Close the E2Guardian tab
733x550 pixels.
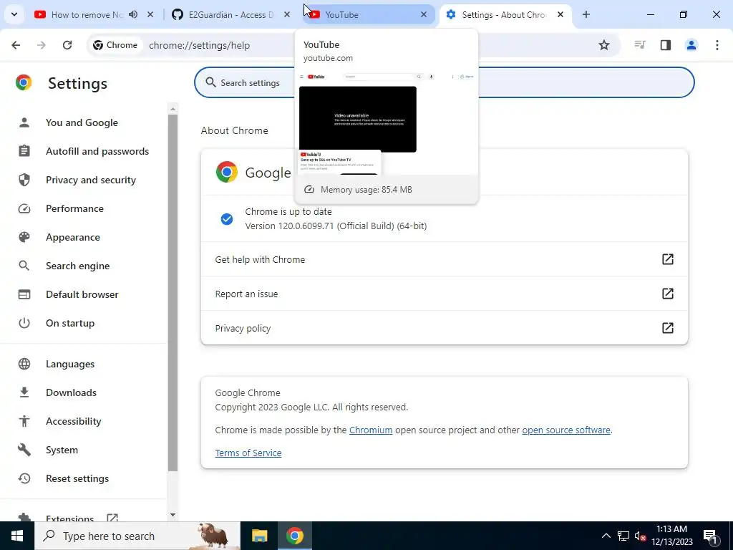click(x=287, y=14)
